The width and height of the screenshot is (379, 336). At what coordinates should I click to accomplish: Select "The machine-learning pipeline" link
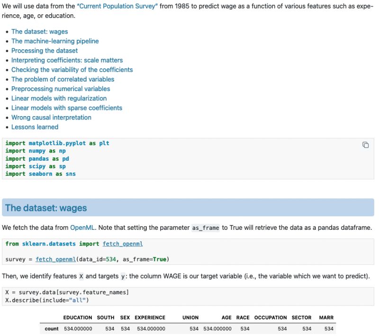tap(55, 41)
